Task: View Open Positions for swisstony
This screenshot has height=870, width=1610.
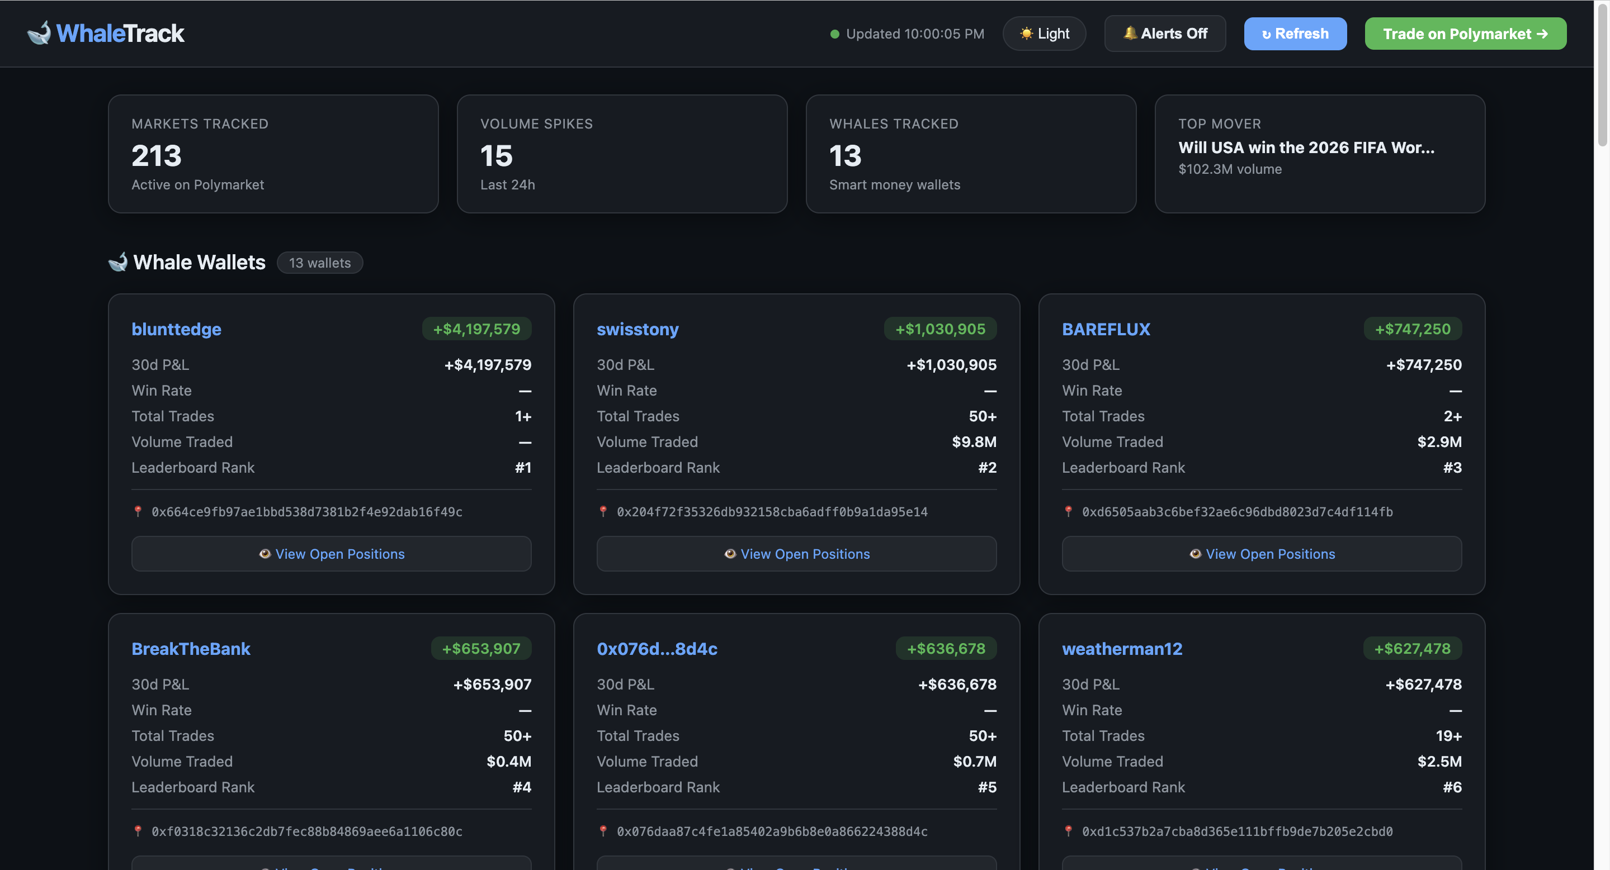Action: coord(796,553)
